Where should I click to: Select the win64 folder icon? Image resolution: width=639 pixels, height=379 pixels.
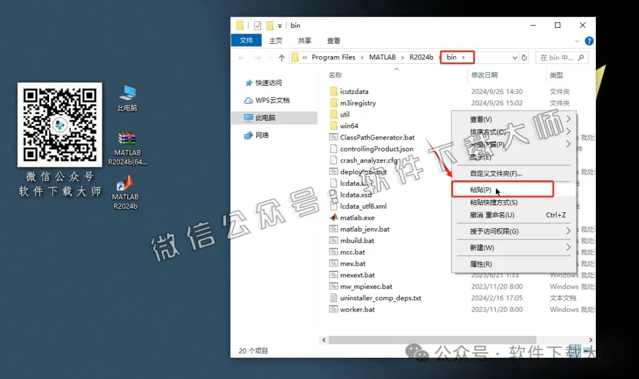click(334, 125)
